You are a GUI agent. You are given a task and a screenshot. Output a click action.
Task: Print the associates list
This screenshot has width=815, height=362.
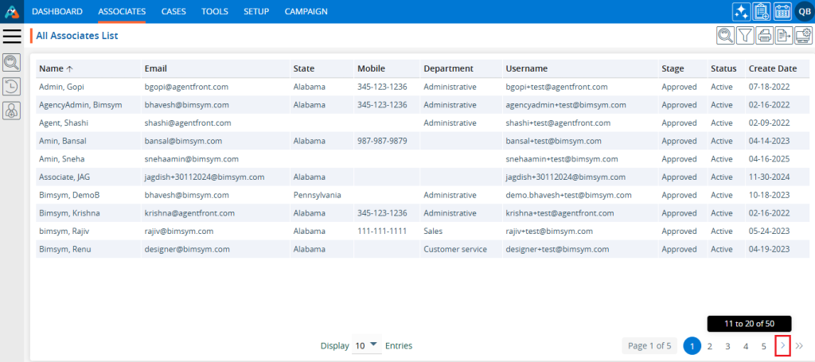click(x=764, y=35)
